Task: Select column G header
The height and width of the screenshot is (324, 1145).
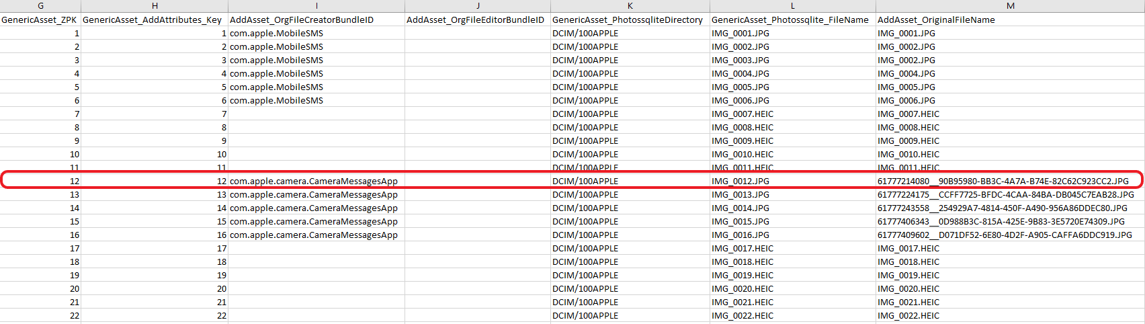Action: pyautogui.click(x=40, y=6)
